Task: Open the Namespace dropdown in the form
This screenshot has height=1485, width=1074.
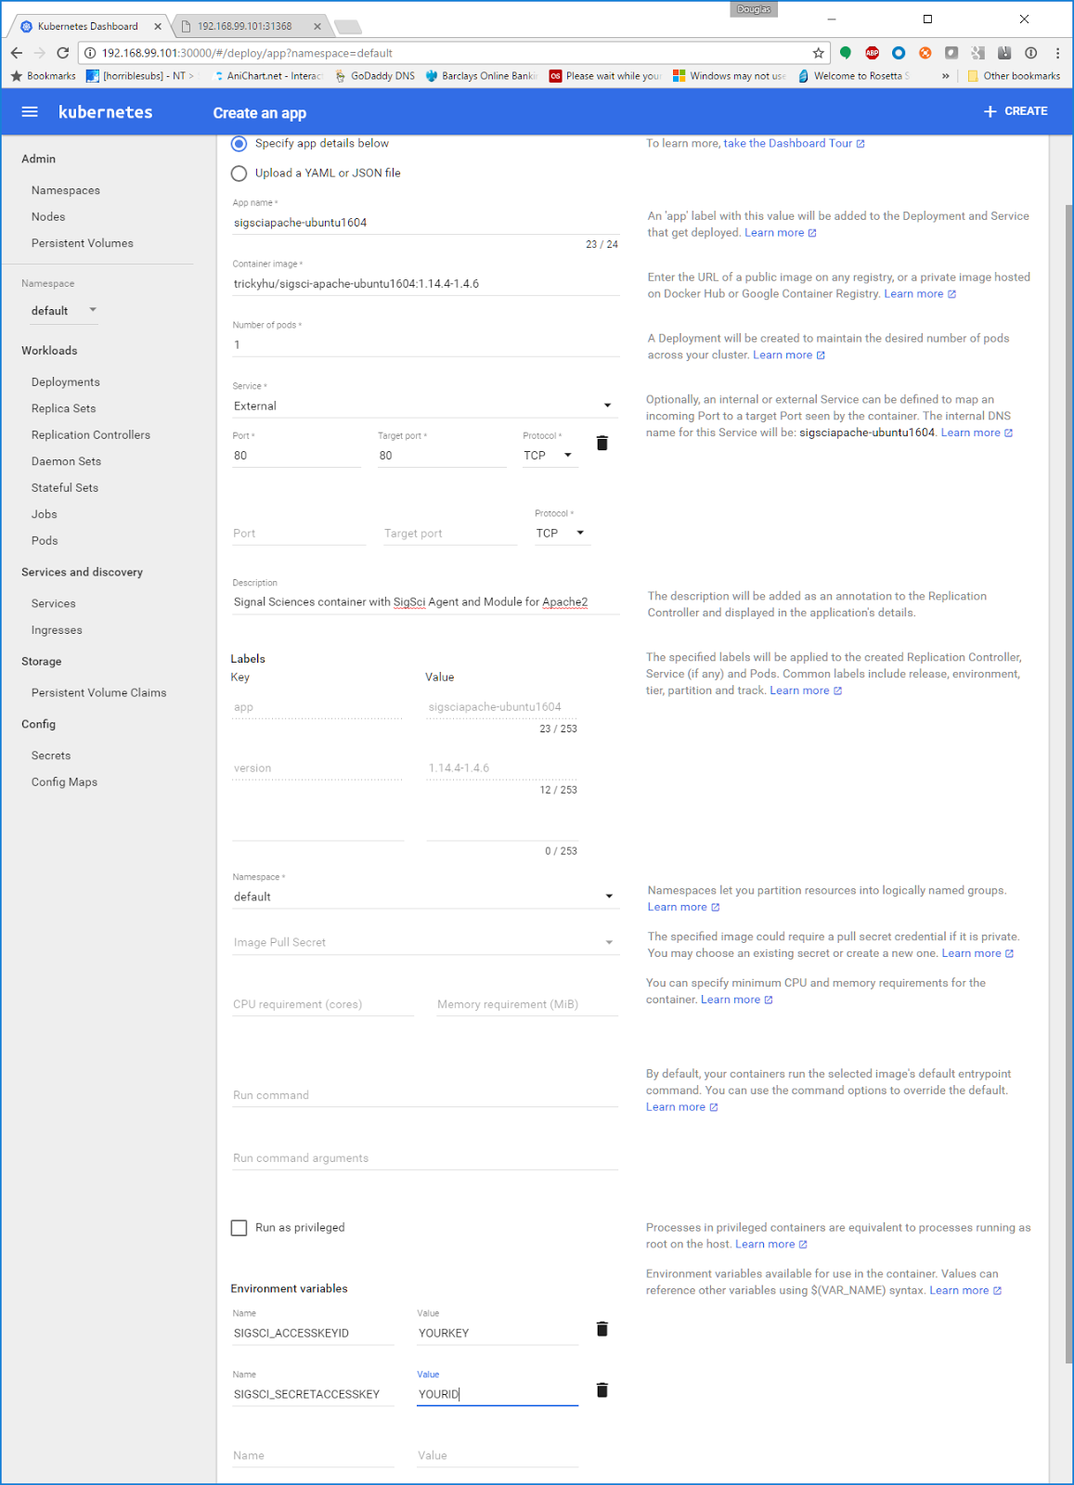Action: [x=425, y=897]
